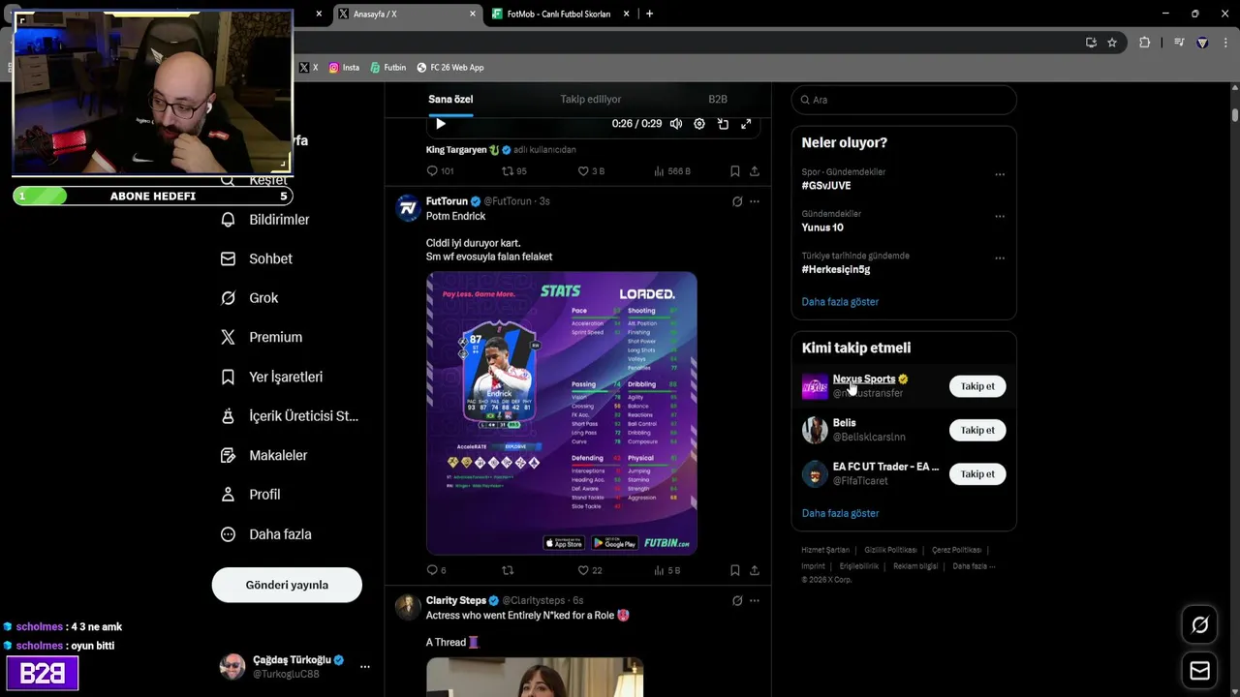Bookmark this page with the star icon
The width and height of the screenshot is (1240, 697).
pos(1112,43)
